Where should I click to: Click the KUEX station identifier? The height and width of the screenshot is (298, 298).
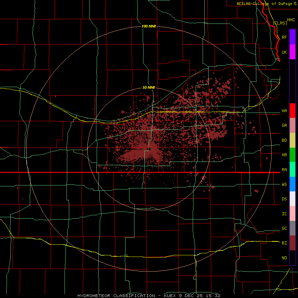point(170,296)
